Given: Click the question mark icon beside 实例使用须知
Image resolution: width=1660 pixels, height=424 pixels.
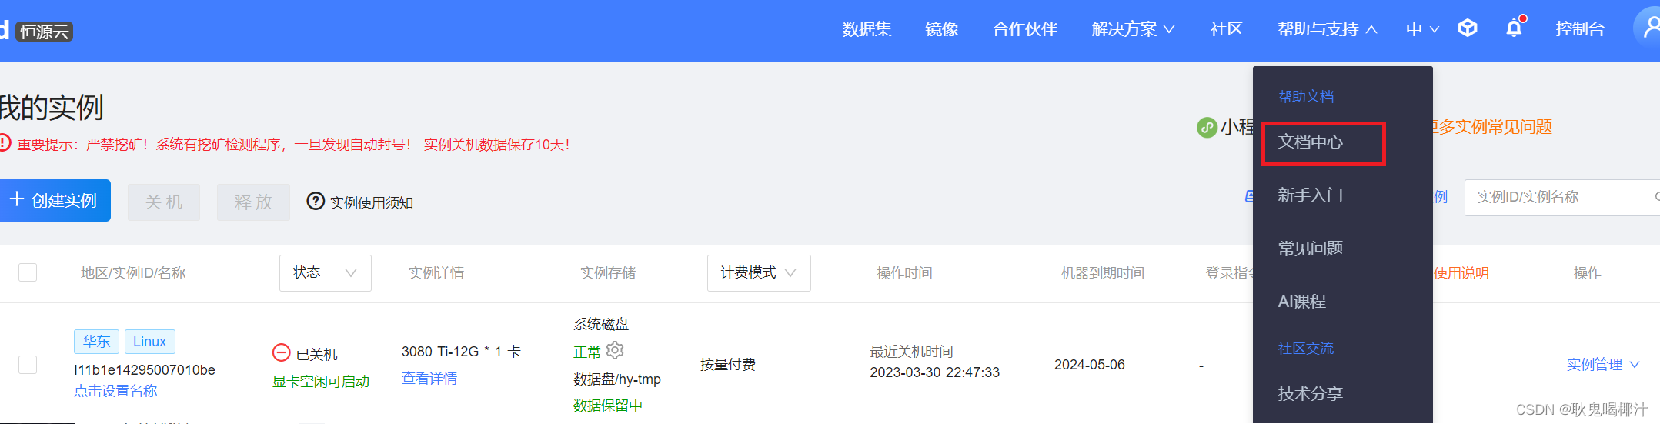Looking at the screenshot, I should (x=316, y=202).
